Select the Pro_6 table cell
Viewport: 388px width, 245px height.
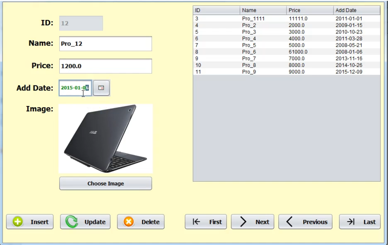[x=263, y=52]
